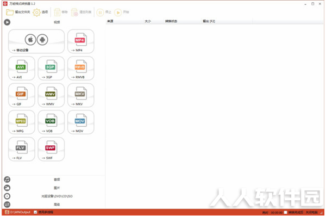Viewport: 326px width, 216px height.
Task: Toggle the use multithreading (使用多线程) checkbox
Action: [35, 212]
